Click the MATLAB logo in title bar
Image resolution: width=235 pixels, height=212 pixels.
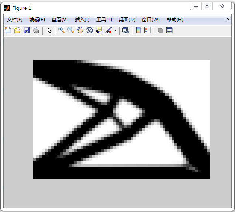(7, 8)
